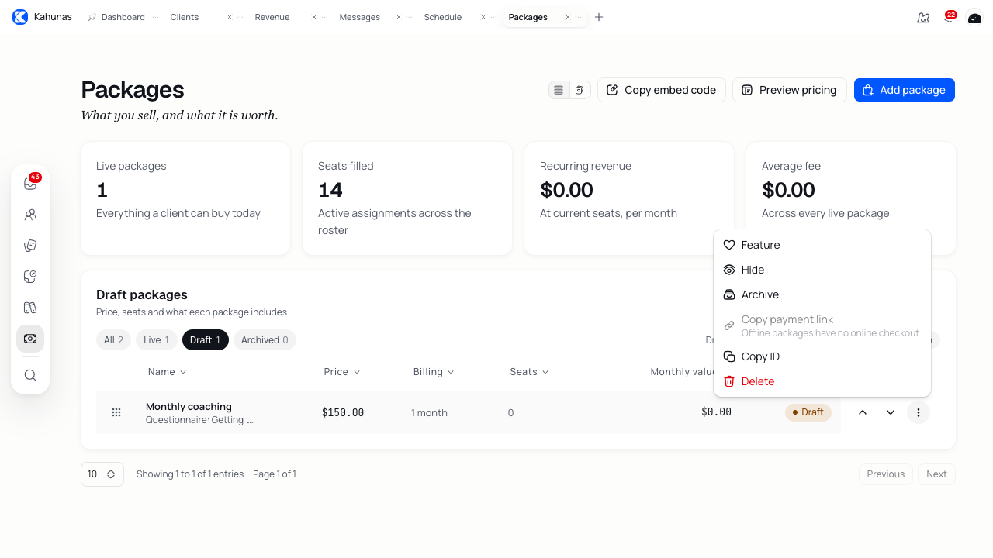Close the Messages tab
Image resolution: width=993 pixels, height=558 pixels.
click(399, 17)
